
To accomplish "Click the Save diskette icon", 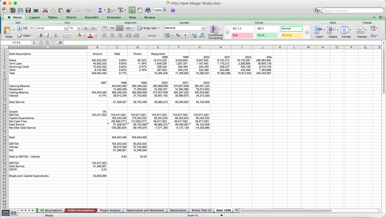I will [x=28, y=10].
